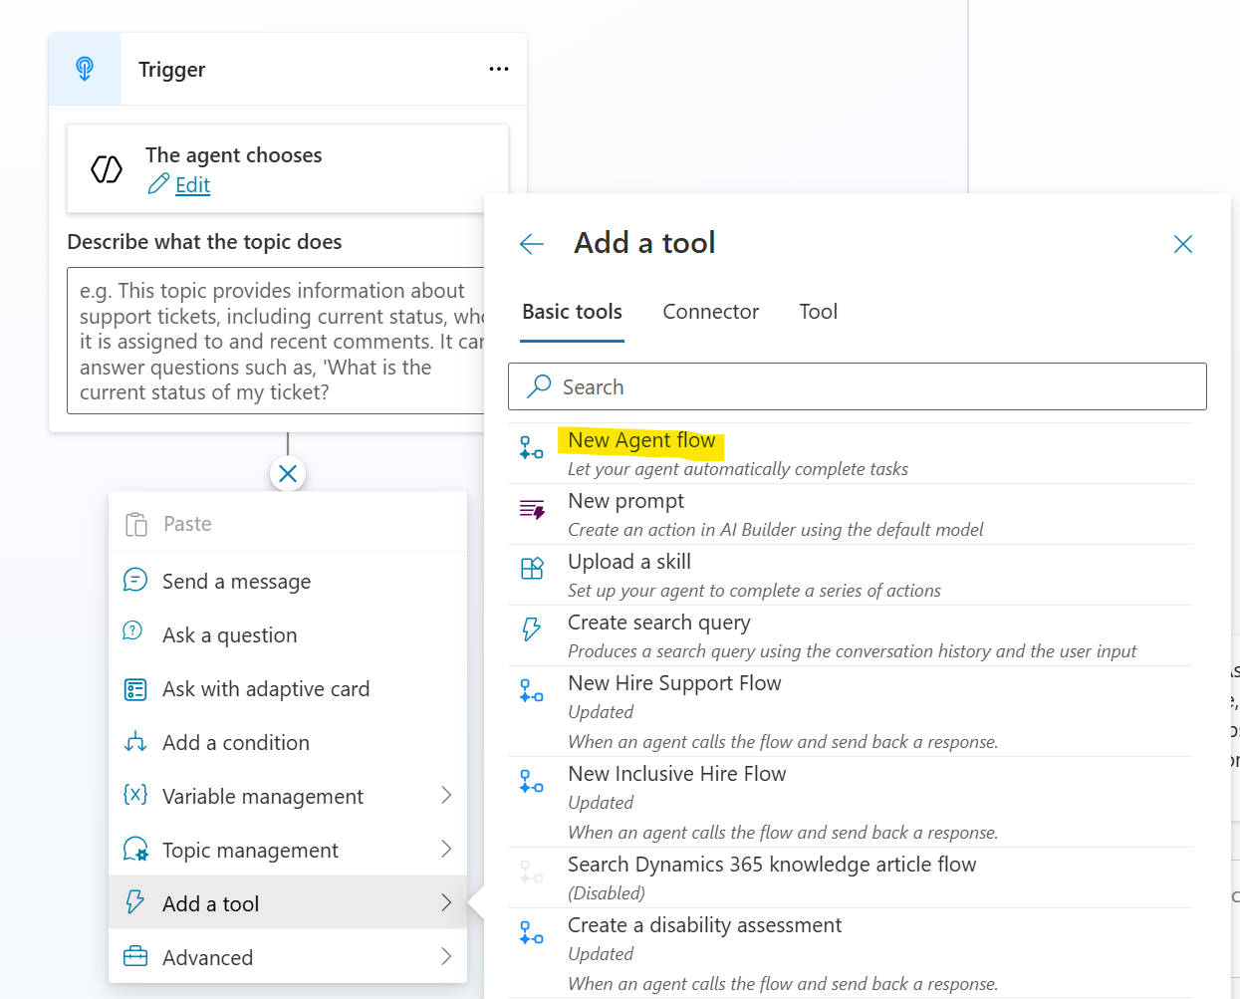Click the Search box in Add a tool
The image size is (1240, 999).
[x=857, y=386]
